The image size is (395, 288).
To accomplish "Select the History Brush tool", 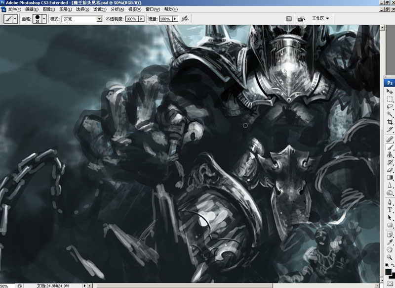I will click(x=390, y=162).
